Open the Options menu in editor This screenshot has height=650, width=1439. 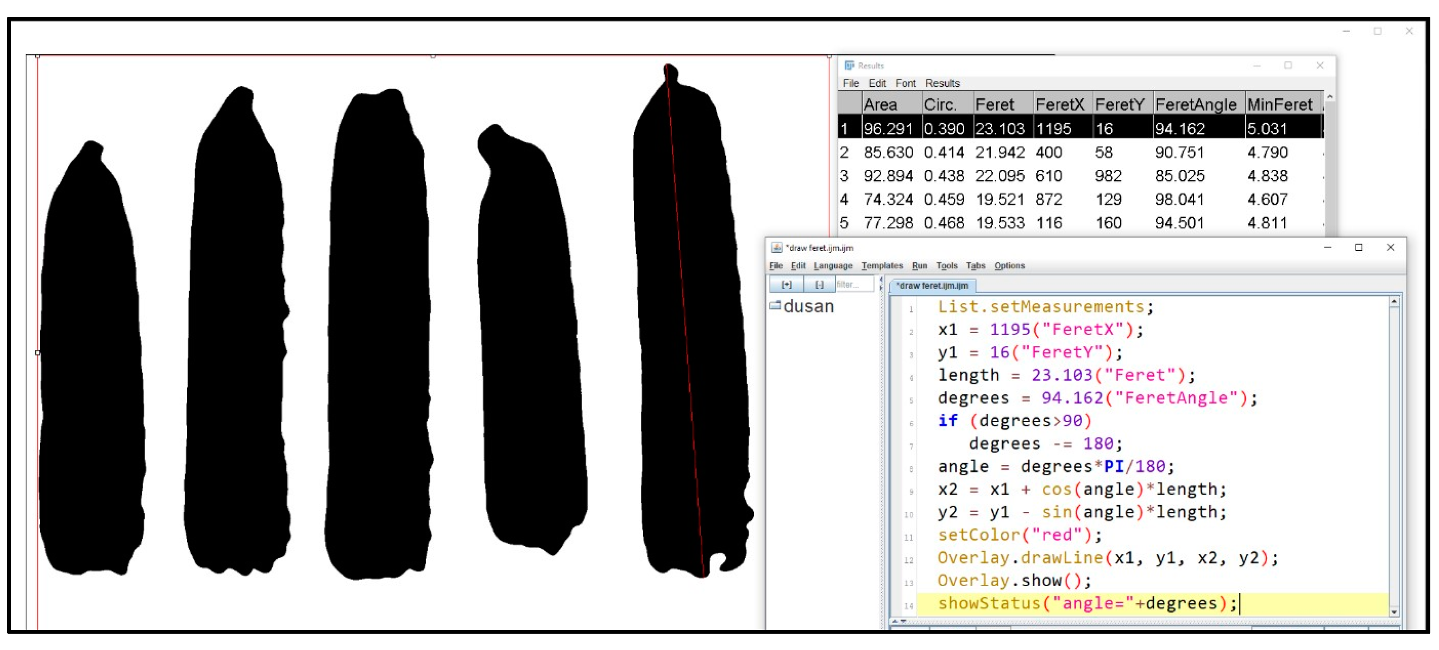tap(1009, 266)
